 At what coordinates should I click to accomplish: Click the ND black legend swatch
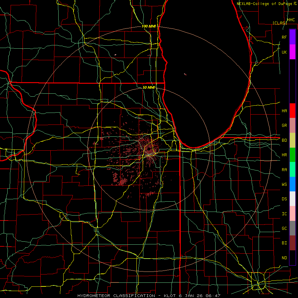coord(292,258)
